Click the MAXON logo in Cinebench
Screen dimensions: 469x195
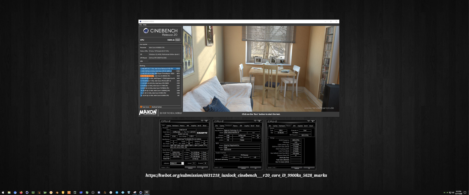point(148,112)
